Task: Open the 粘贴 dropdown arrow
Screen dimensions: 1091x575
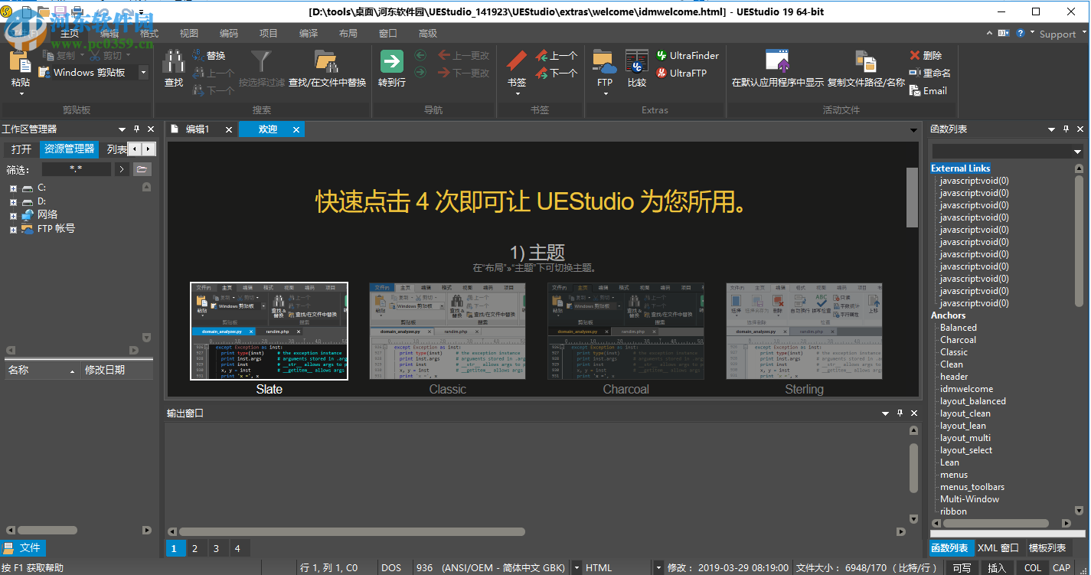Action: (x=21, y=94)
